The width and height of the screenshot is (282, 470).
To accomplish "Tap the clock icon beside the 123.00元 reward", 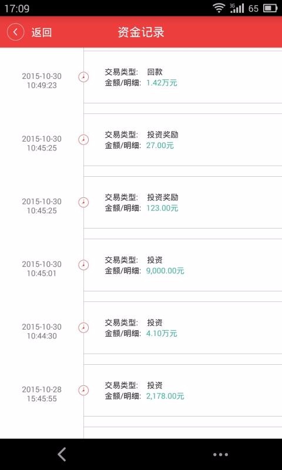I will [83, 203].
